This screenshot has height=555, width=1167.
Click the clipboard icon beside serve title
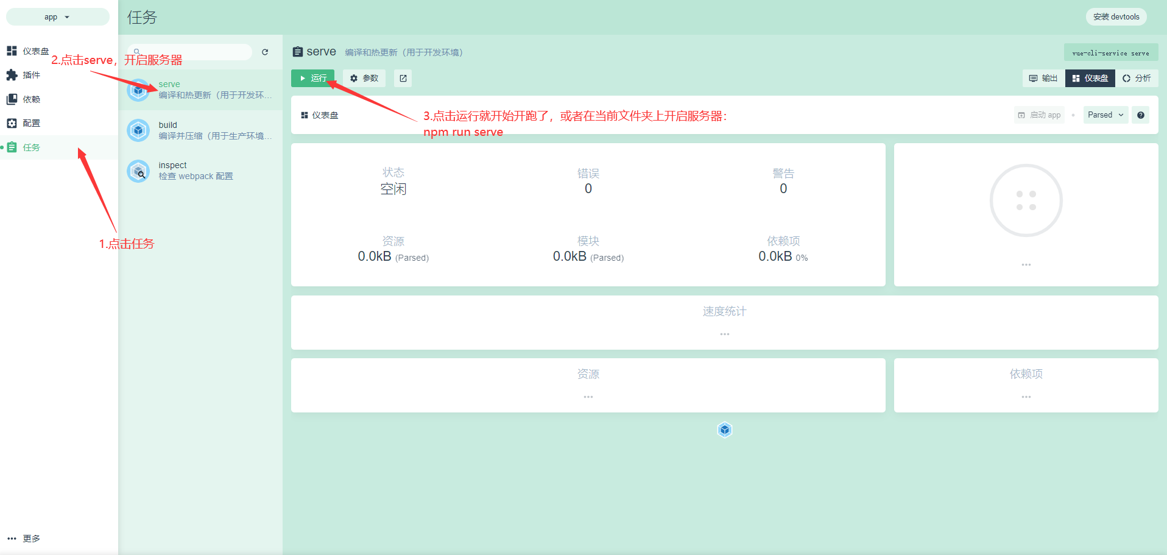click(x=297, y=52)
